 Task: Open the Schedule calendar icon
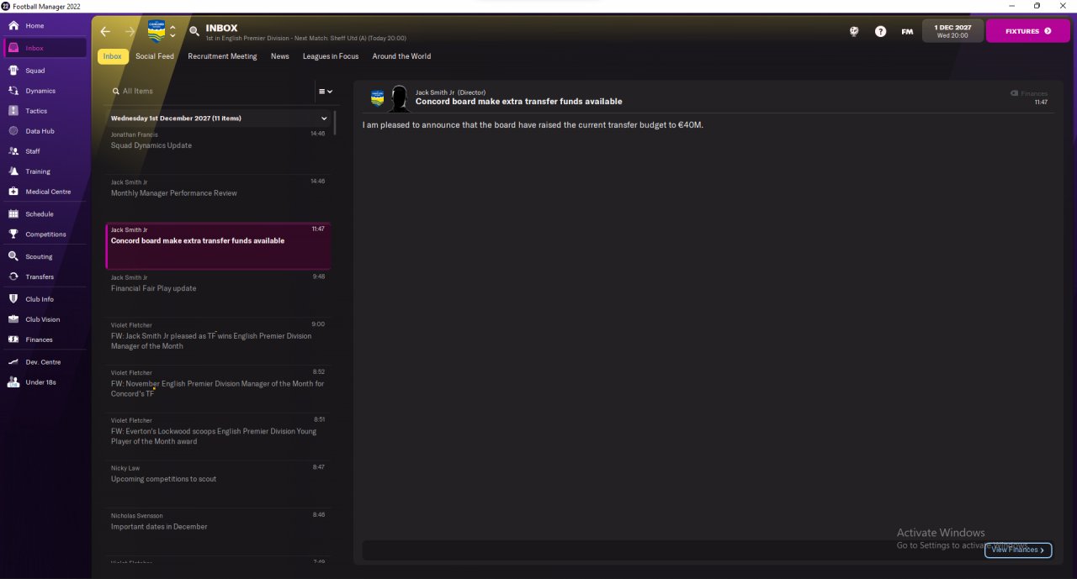(13, 214)
